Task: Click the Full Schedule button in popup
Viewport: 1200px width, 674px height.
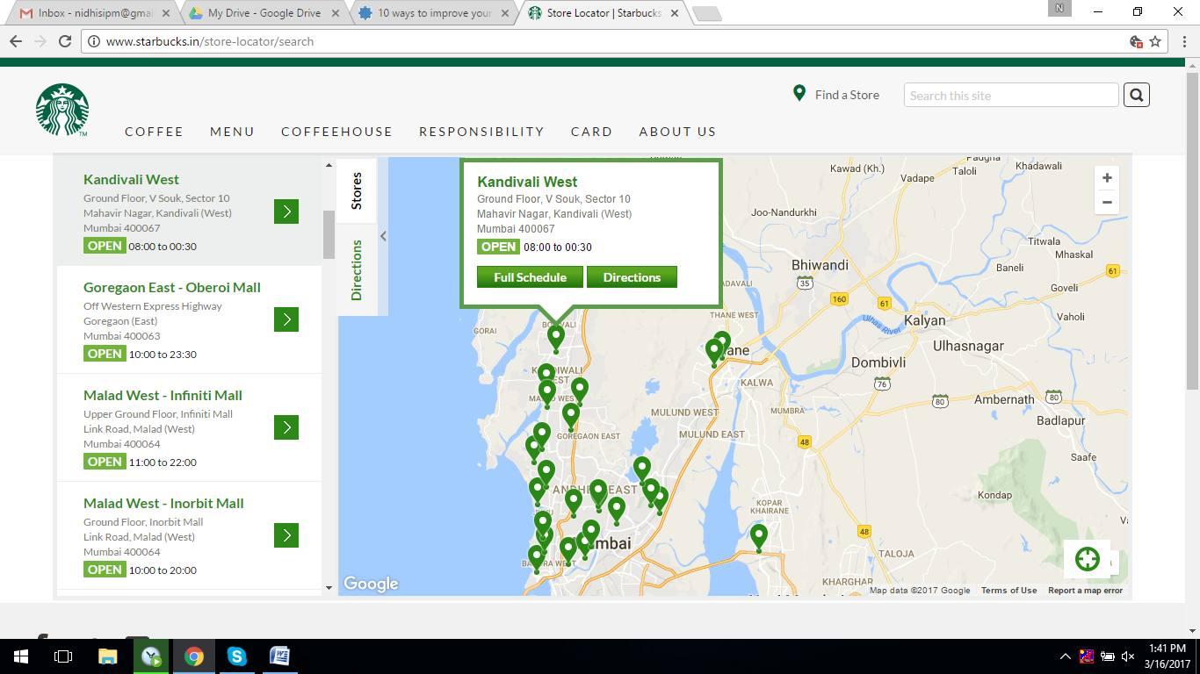Action: tap(530, 277)
